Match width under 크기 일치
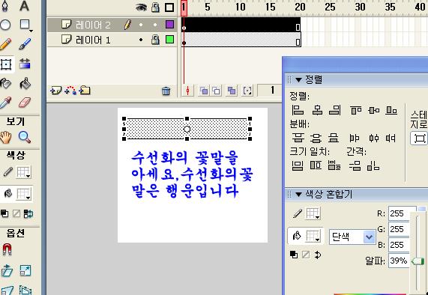 click(x=298, y=165)
